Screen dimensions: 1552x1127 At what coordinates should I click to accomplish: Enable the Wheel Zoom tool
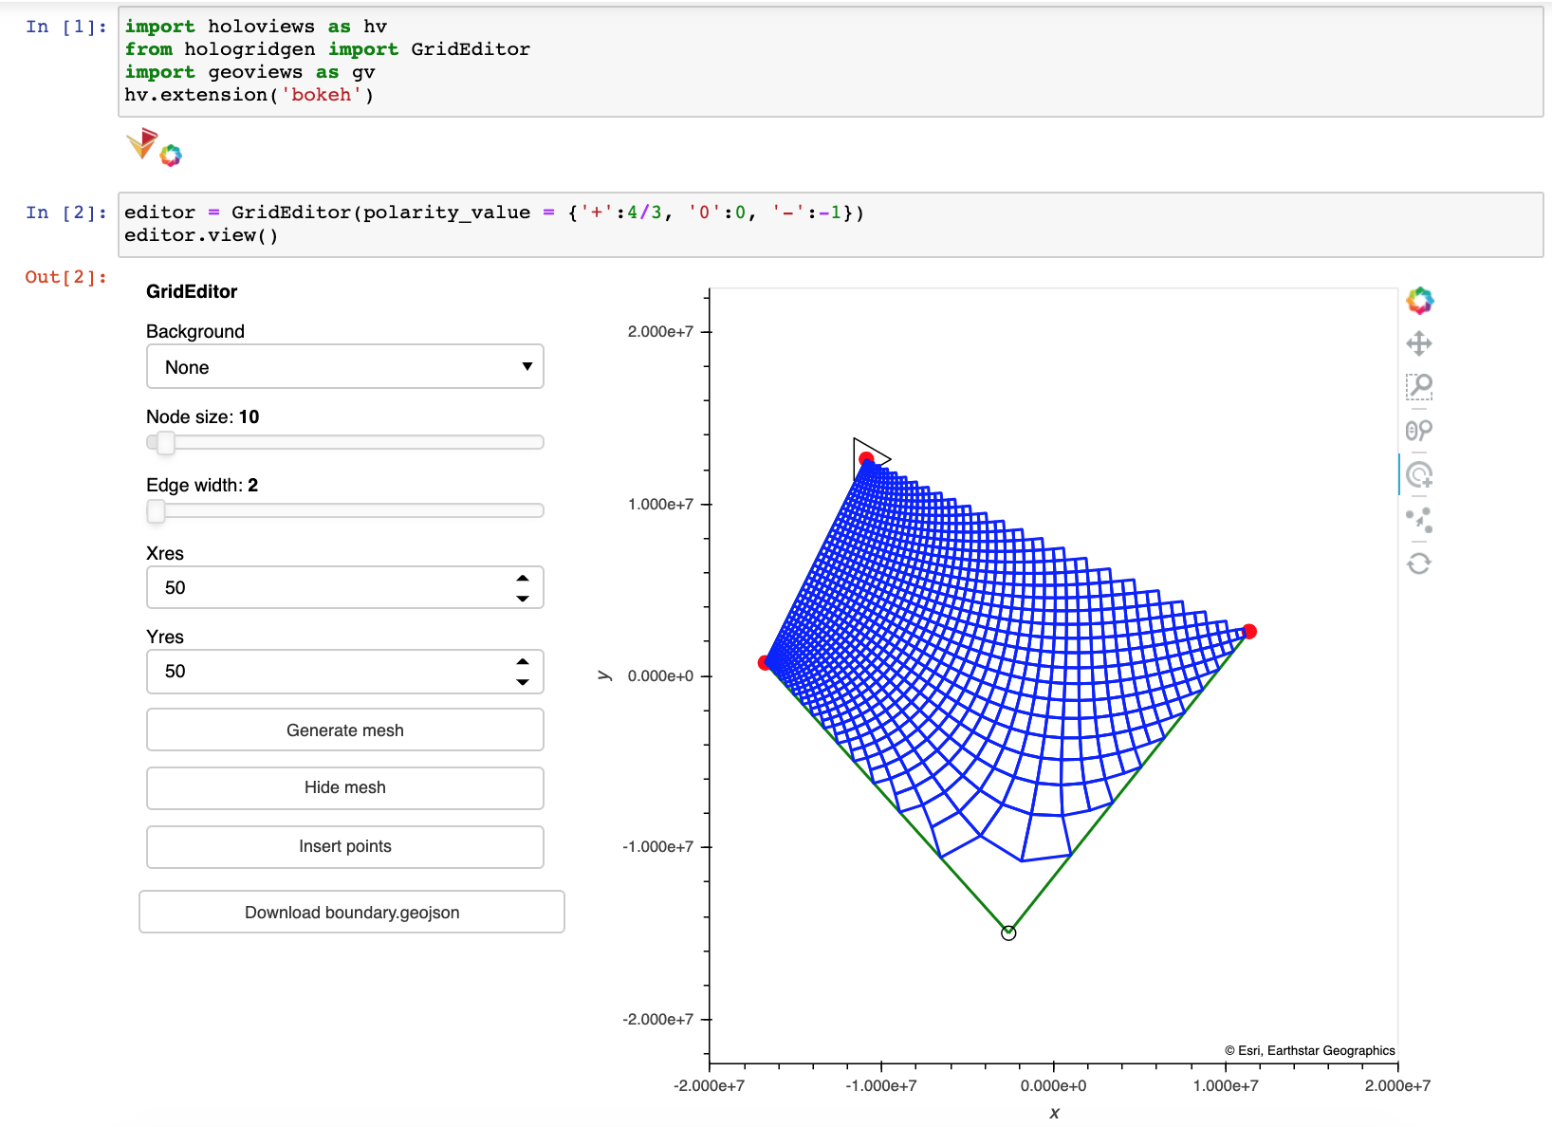pos(1420,431)
